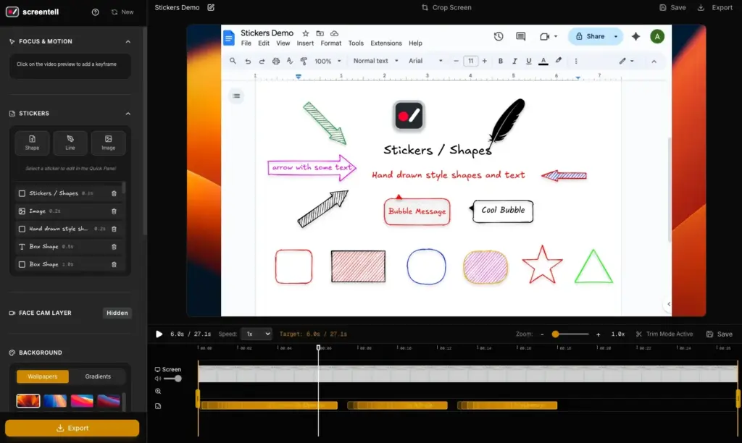Click the zoom track icon below the volume slider
The width and height of the screenshot is (742, 443).
click(x=159, y=391)
